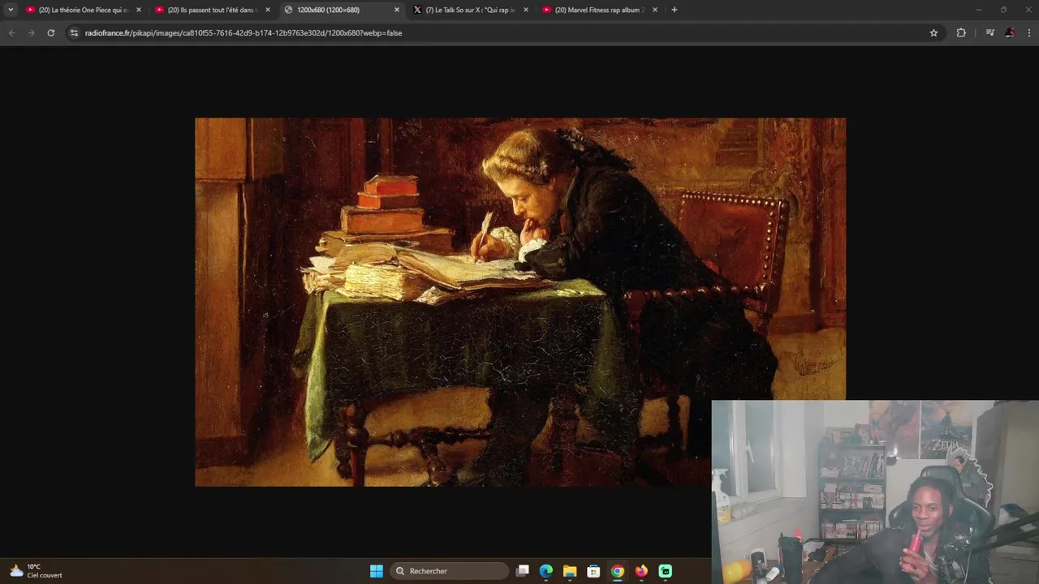Open the Chrome extensions puzzle menu
1039x584 pixels.
click(x=961, y=32)
